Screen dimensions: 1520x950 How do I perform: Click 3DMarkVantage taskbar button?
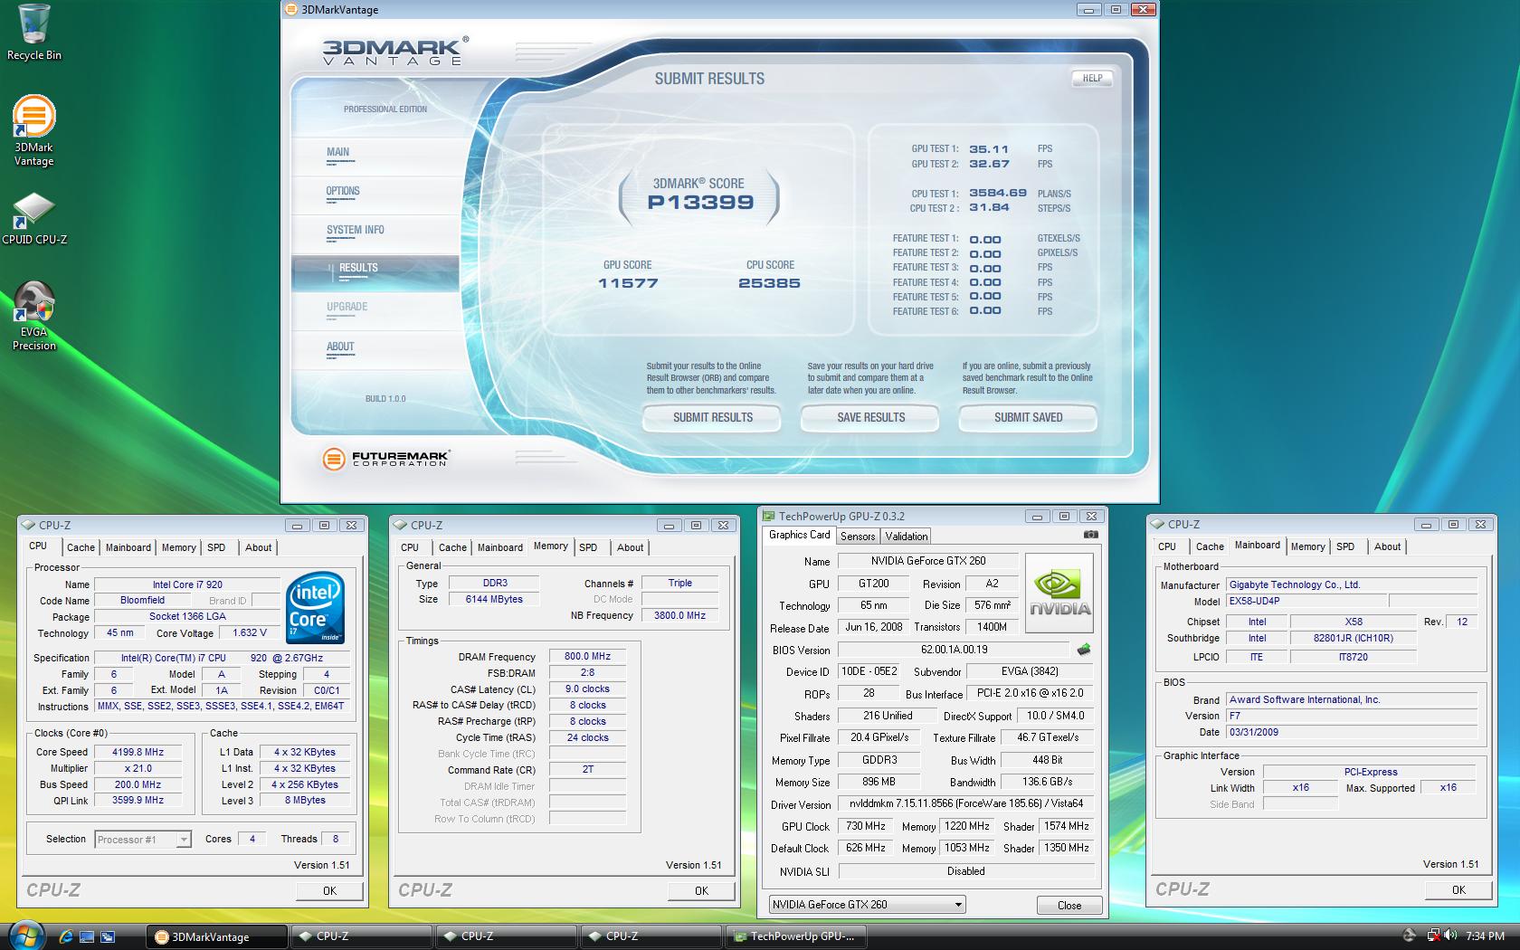tap(217, 936)
